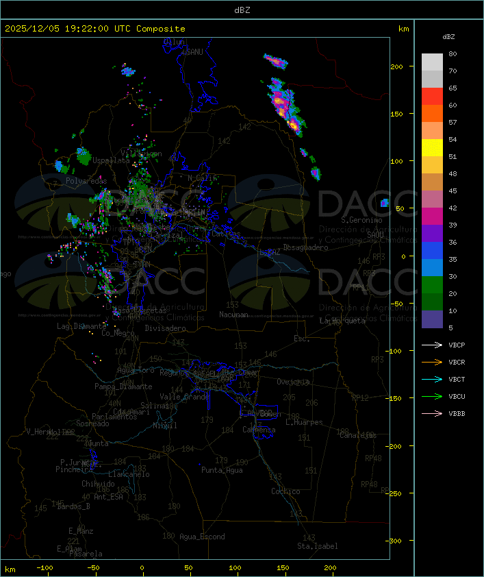Click the -100 tick on the horizontal axis

pyautogui.click(x=44, y=568)
